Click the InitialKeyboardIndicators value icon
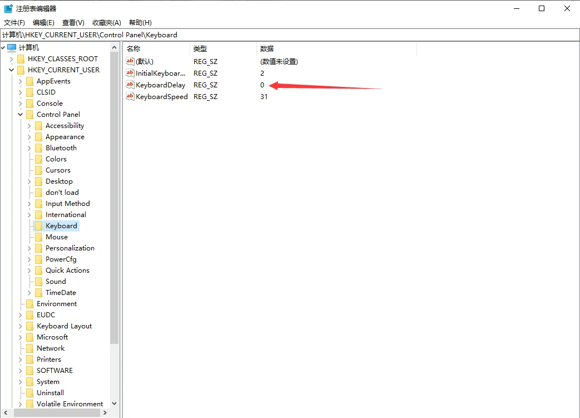Viewport: 580px width, 418px height. pos(130,73)
